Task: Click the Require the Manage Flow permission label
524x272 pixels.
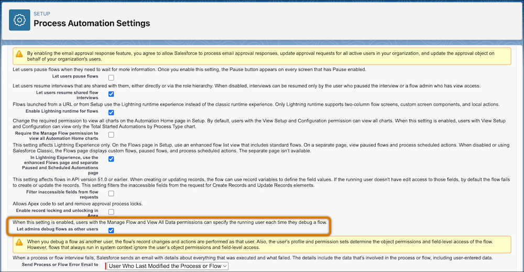Action: [x=57, y=136]
